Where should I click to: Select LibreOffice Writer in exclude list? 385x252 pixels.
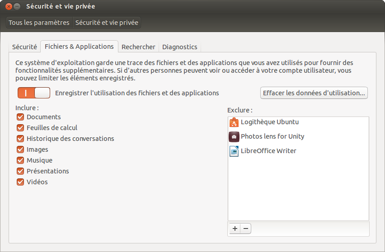tap(298, 151)
